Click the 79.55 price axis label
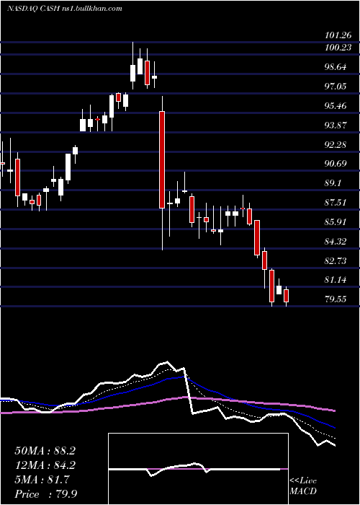This screenshot has width=360, height=505. pos(334,299)
